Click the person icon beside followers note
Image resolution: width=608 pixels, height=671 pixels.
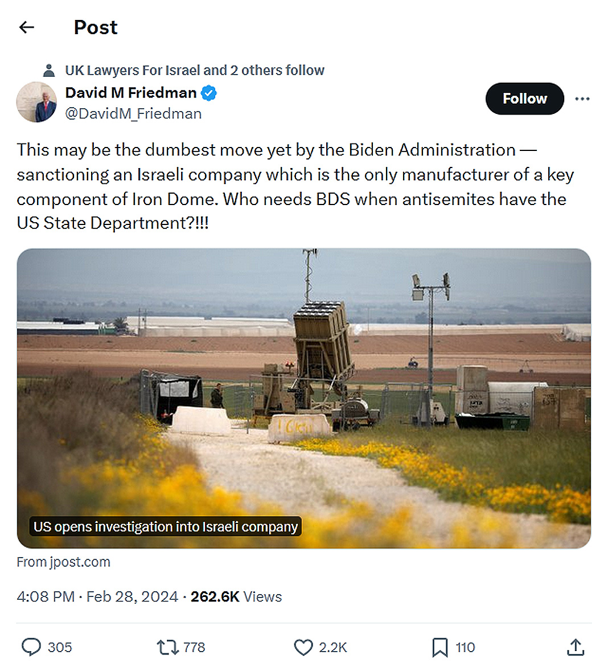point(50,71)
